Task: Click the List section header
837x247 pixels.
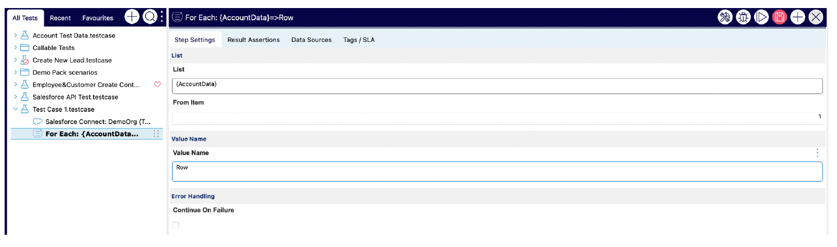Action: (x=497, y=56)
